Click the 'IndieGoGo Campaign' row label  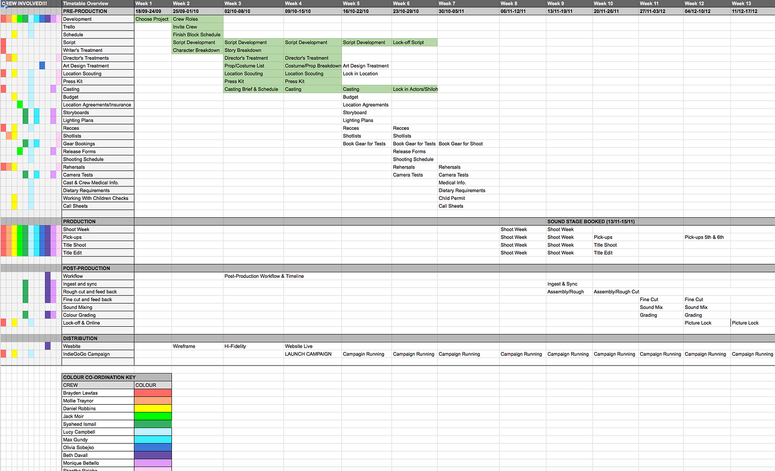[98, 354]
